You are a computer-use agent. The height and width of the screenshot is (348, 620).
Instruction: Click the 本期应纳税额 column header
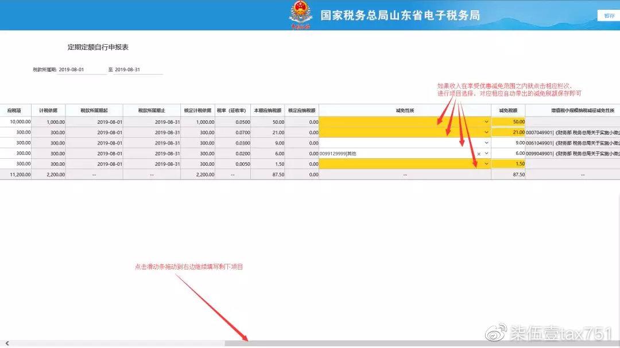[268, 111]
